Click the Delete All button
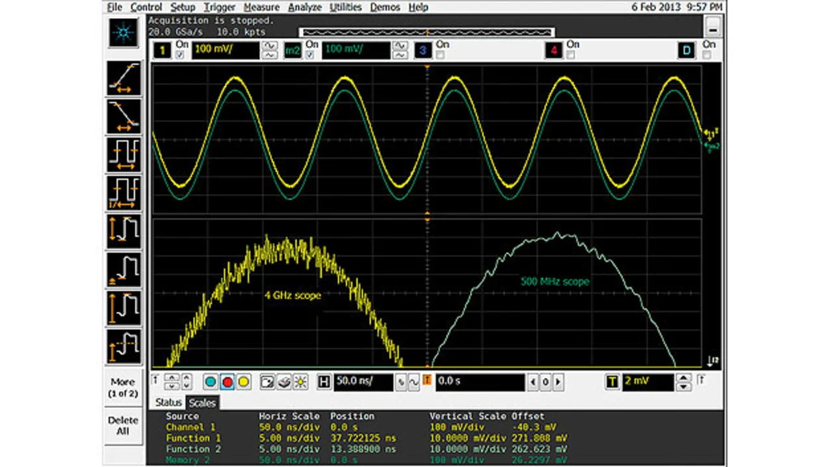 click(123, 425)
